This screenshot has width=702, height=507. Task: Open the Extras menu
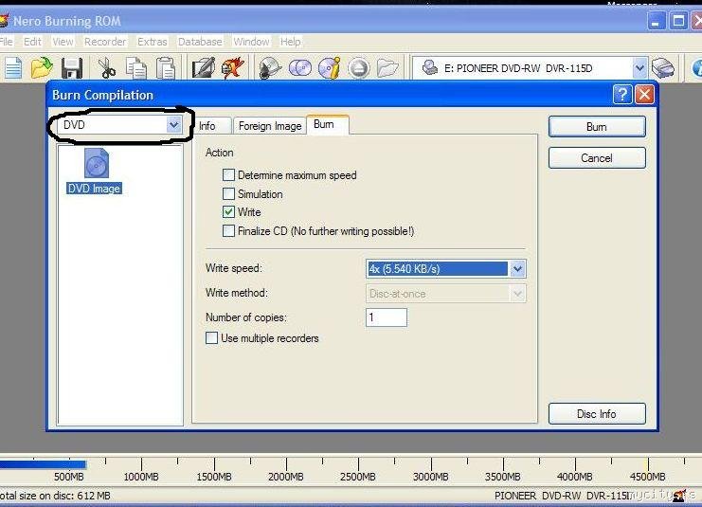(x=153, y=42)
